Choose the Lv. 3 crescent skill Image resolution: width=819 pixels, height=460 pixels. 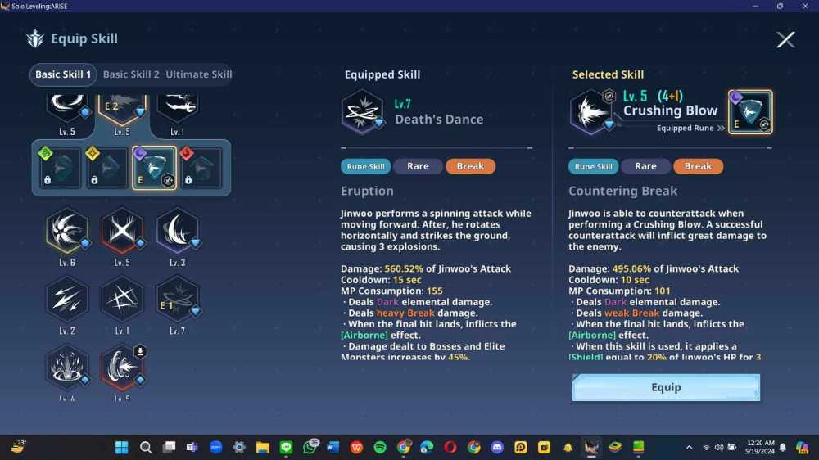[177, 231]
